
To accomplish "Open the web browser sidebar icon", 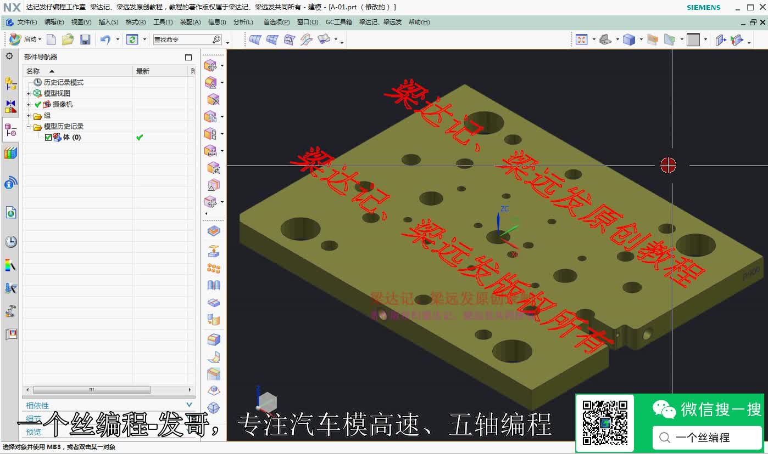I will click(x=10, y=212).
